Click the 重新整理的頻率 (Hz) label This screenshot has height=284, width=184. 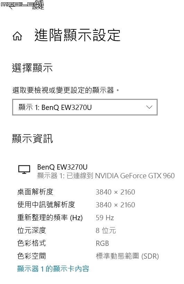[x=50, y=217]
